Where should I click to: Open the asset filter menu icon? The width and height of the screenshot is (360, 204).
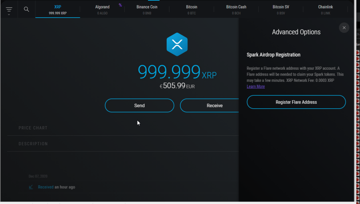point(9,10)
